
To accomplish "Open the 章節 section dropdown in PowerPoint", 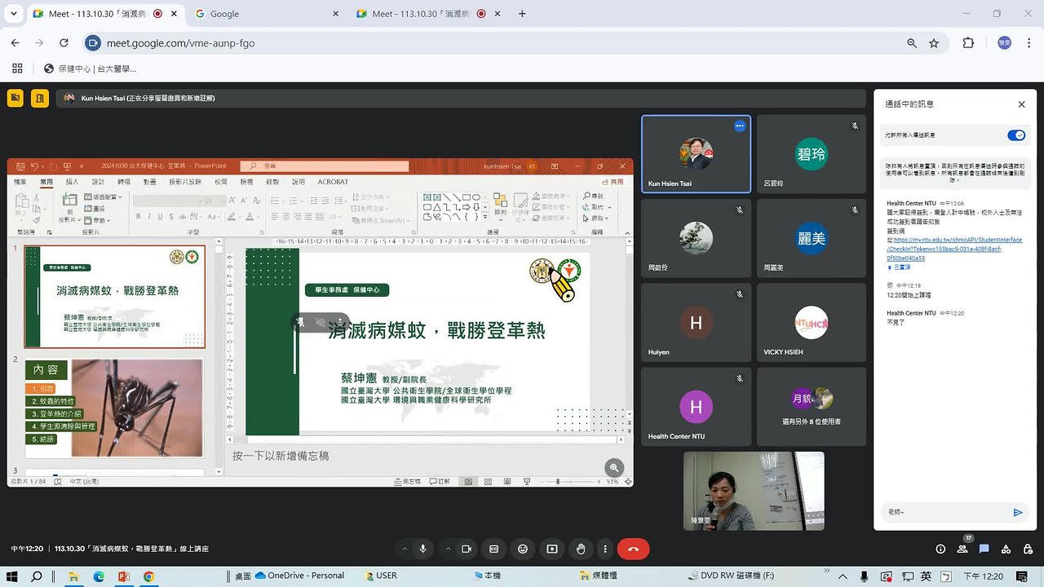I will tap(99, 219).
